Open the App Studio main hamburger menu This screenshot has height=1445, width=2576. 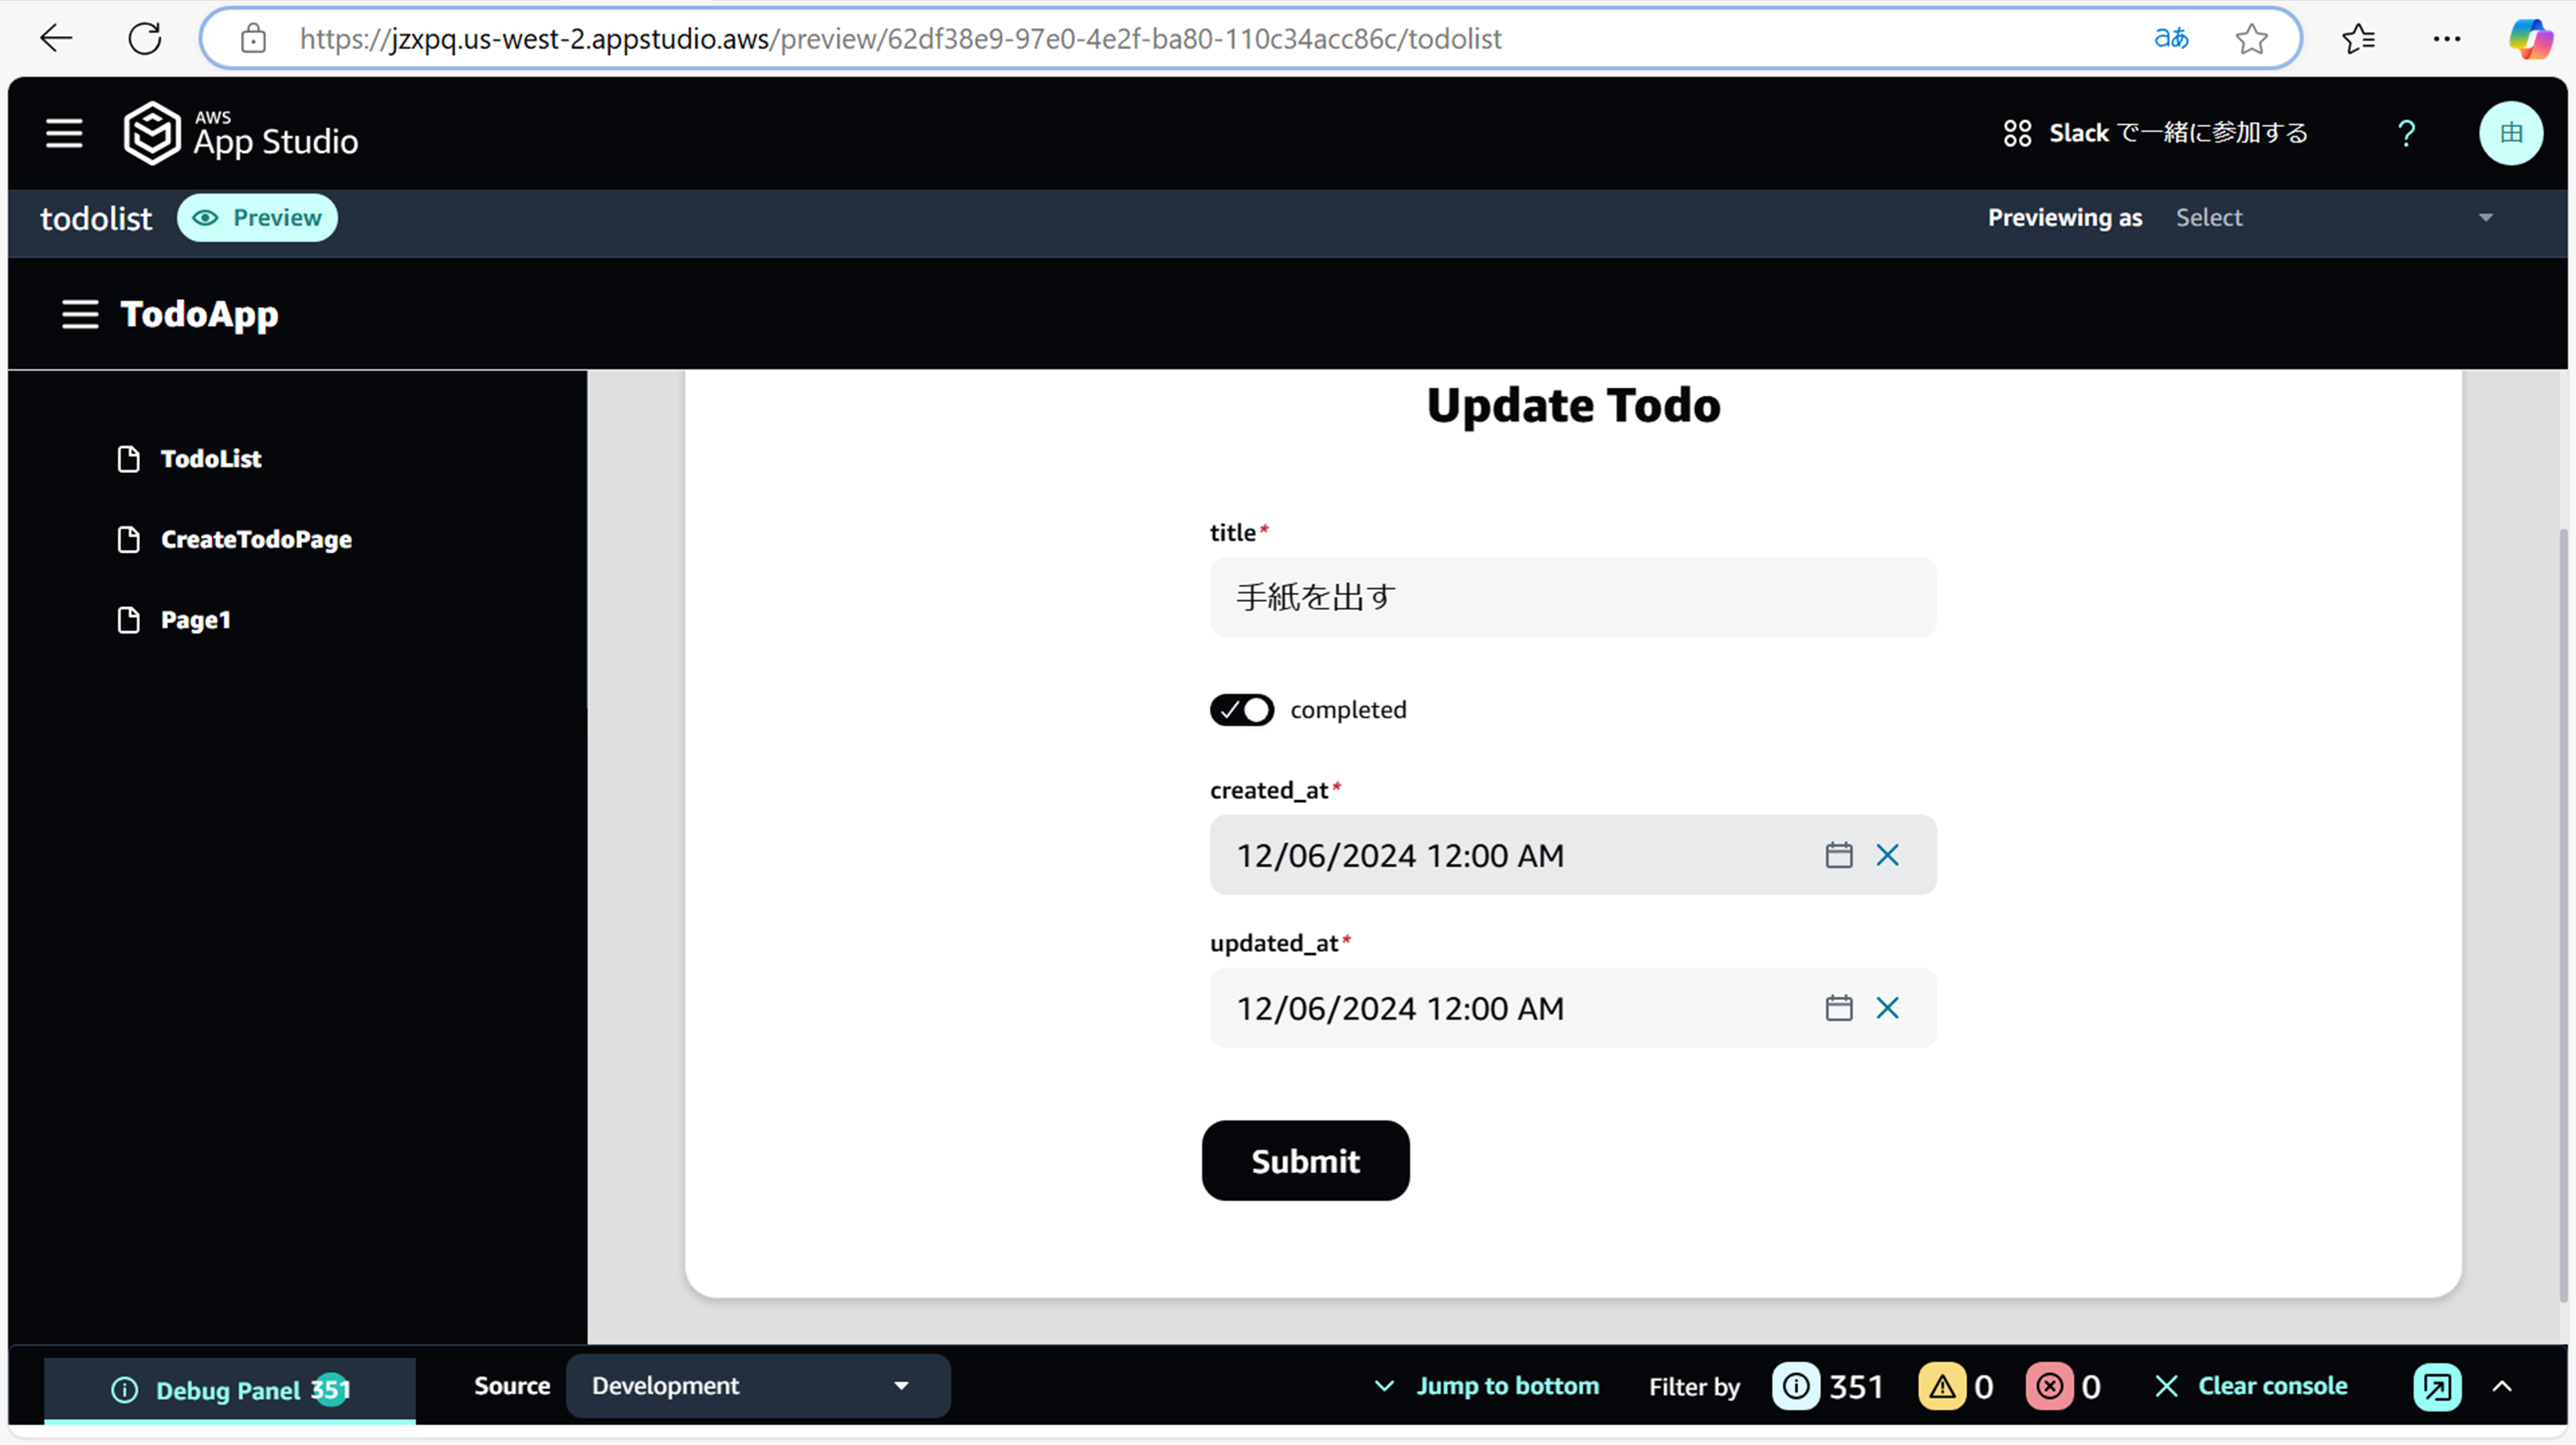[x=64, y=133]
